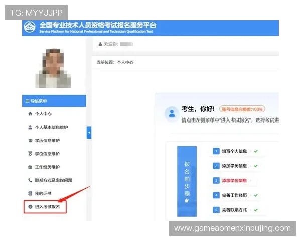Click the 请点击左侧菜单中 instruction text
This screenshot has height=241, width=301.
click(x=230, y=120)
